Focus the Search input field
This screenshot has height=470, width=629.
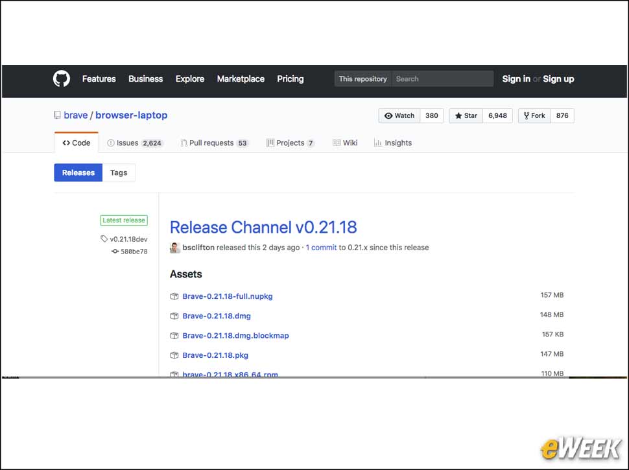[443, 79]
